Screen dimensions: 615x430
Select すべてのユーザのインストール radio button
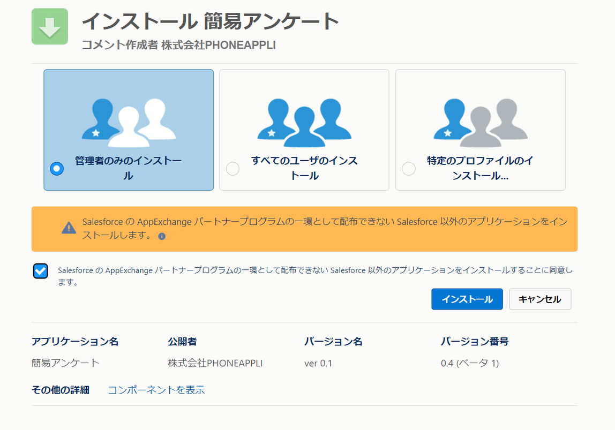pyautogui.click(x=232, y=169)
